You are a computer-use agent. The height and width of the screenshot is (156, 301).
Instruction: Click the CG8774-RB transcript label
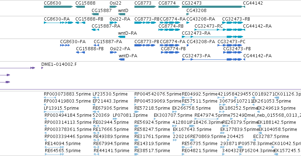point(171,26)
